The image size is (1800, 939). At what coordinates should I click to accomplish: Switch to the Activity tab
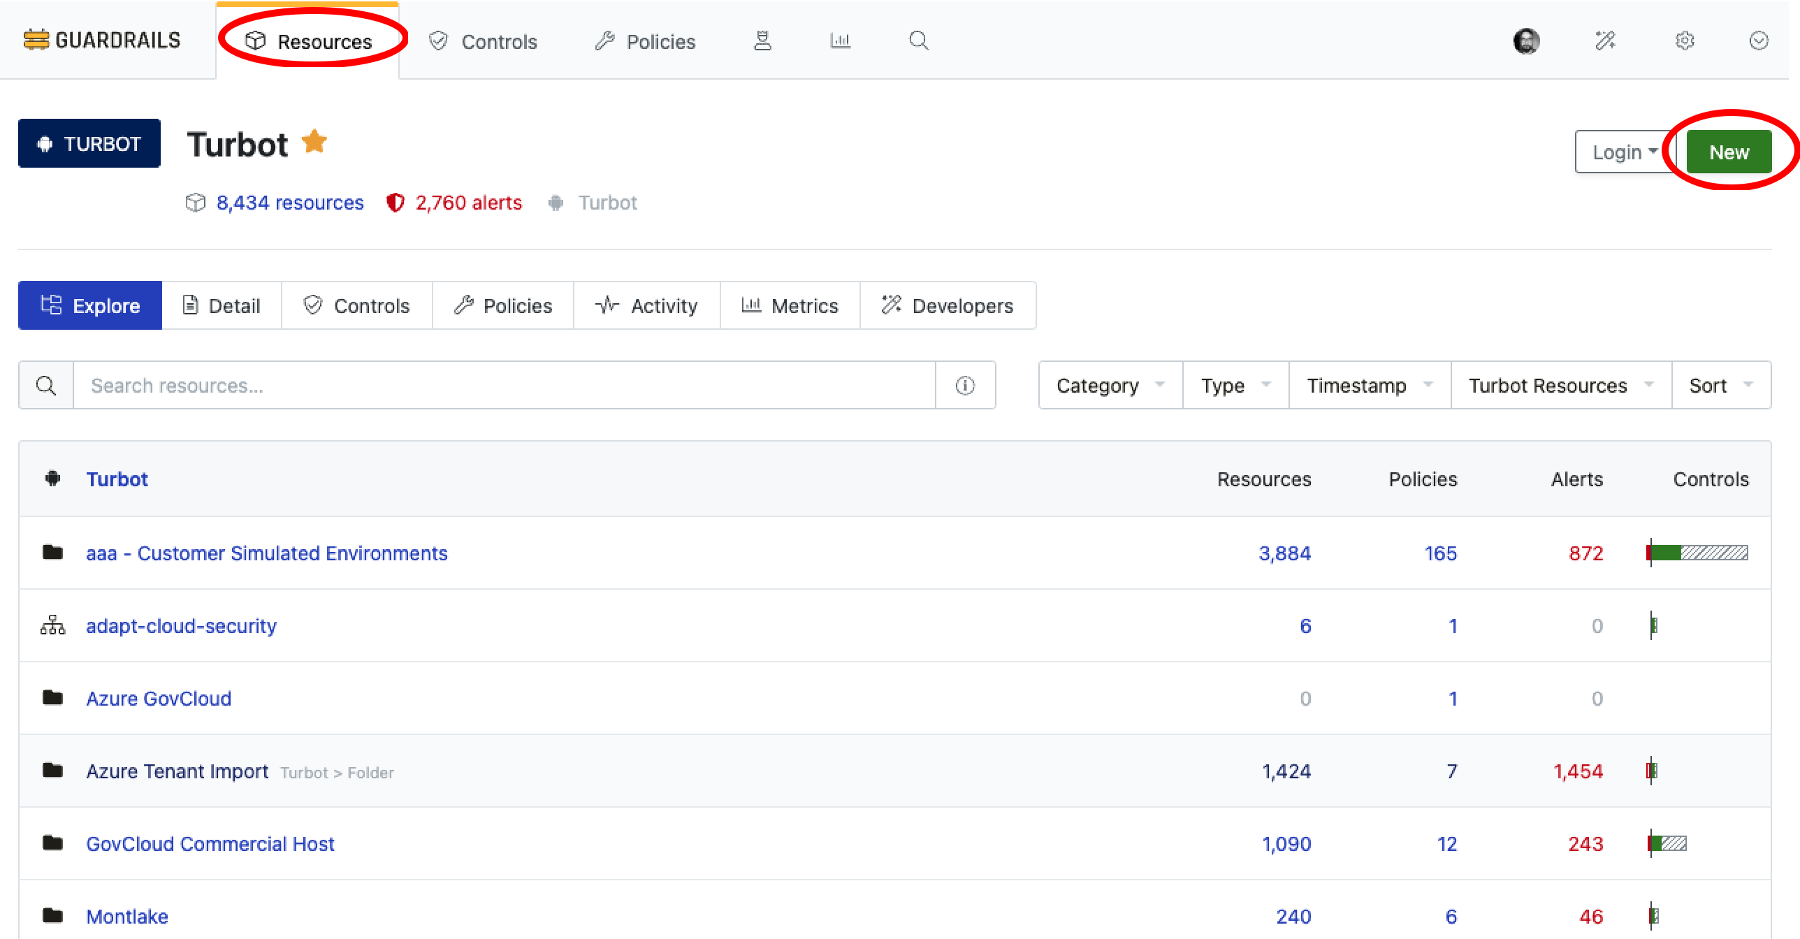tap(646, 306)
